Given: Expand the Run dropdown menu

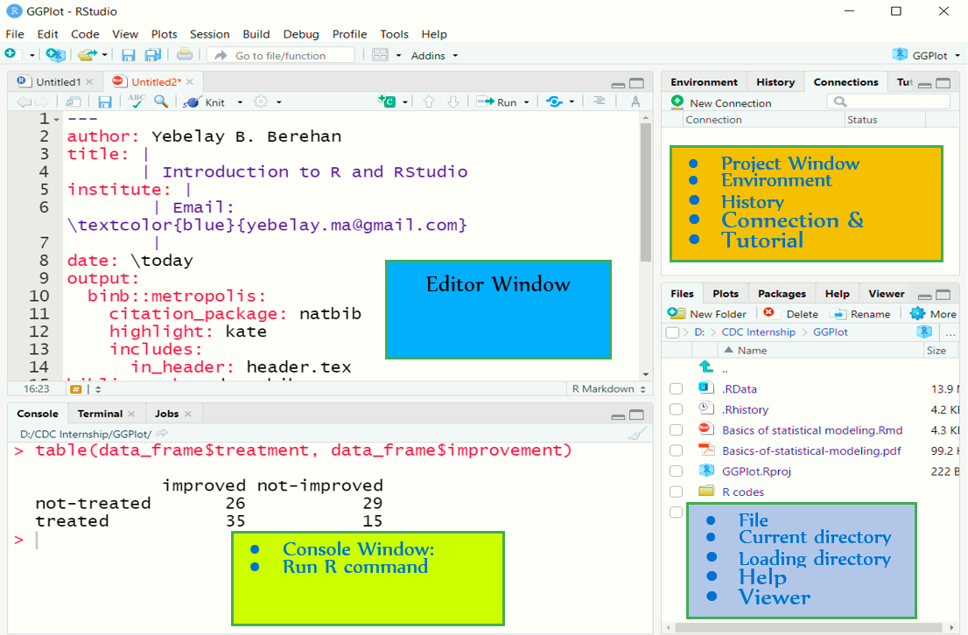Looking at the screenshot, I should tap(526, 101).
